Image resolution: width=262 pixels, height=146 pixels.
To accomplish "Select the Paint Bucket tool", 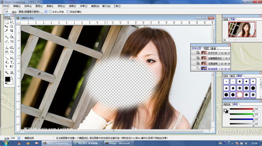I will point(11,37).
